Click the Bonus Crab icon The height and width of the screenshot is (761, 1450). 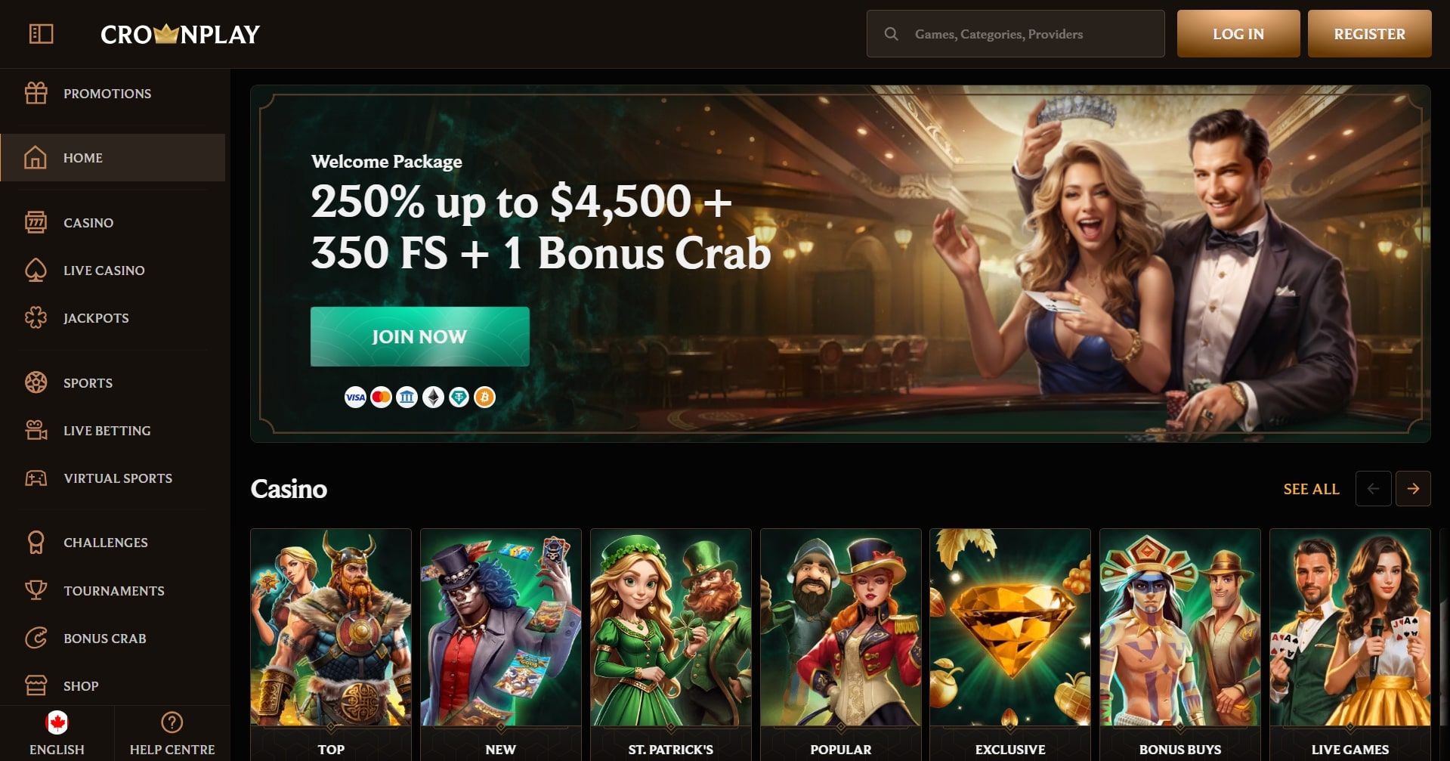point(36,638)
